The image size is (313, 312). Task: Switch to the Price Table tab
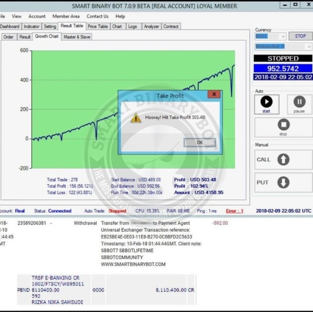coord(98,26)
